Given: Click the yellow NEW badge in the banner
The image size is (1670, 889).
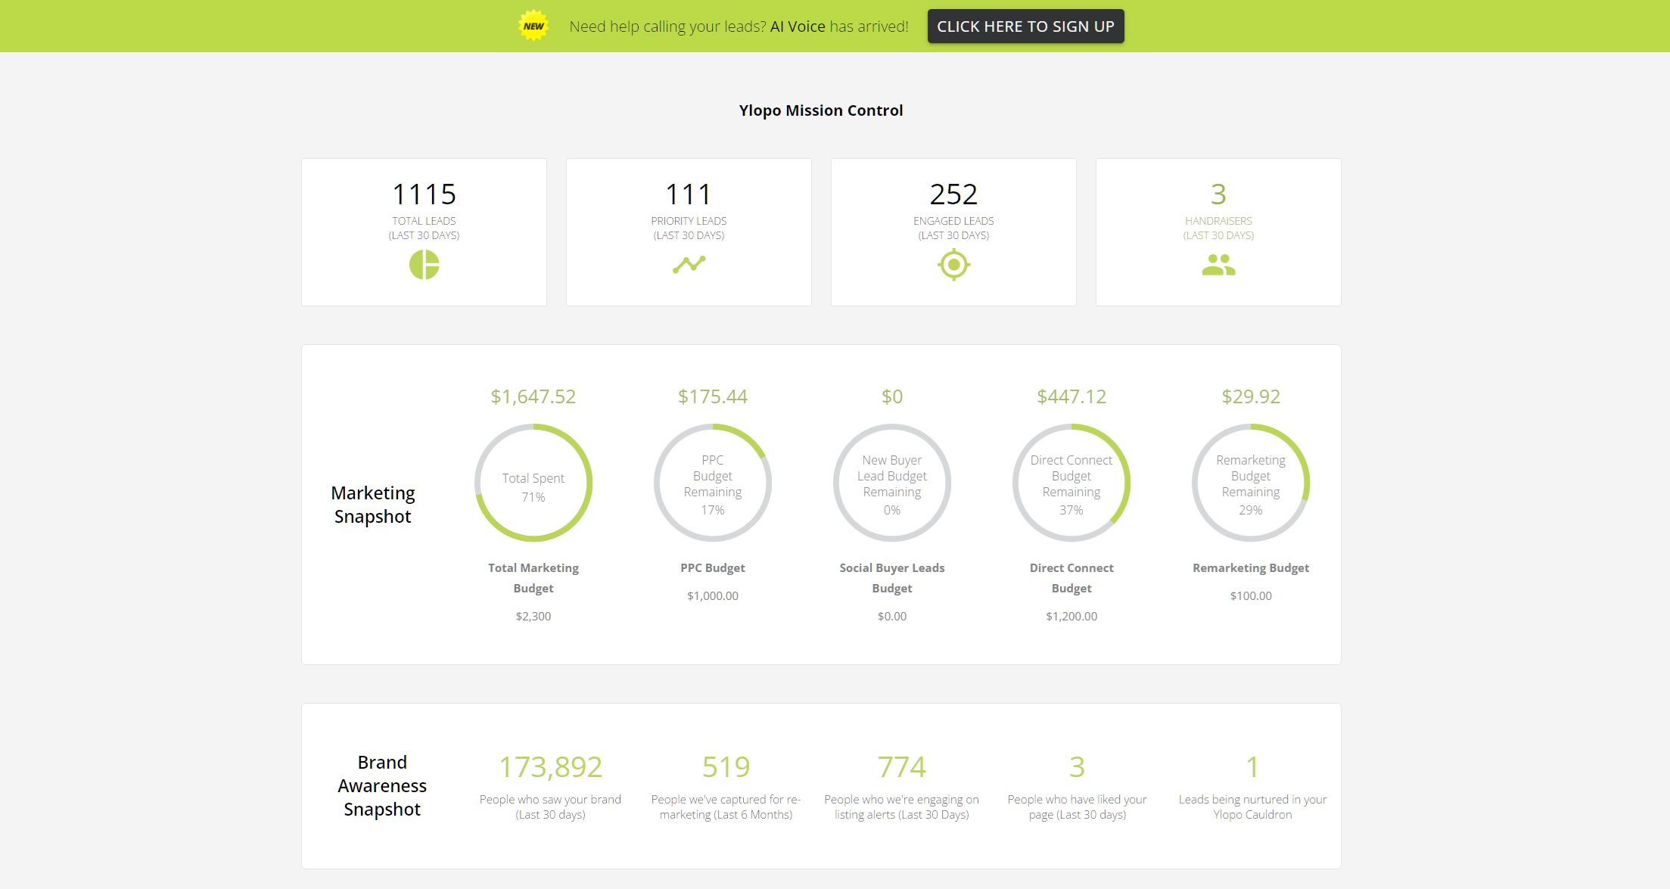Looking at the screenshot, I should click(x=533, y=25).
